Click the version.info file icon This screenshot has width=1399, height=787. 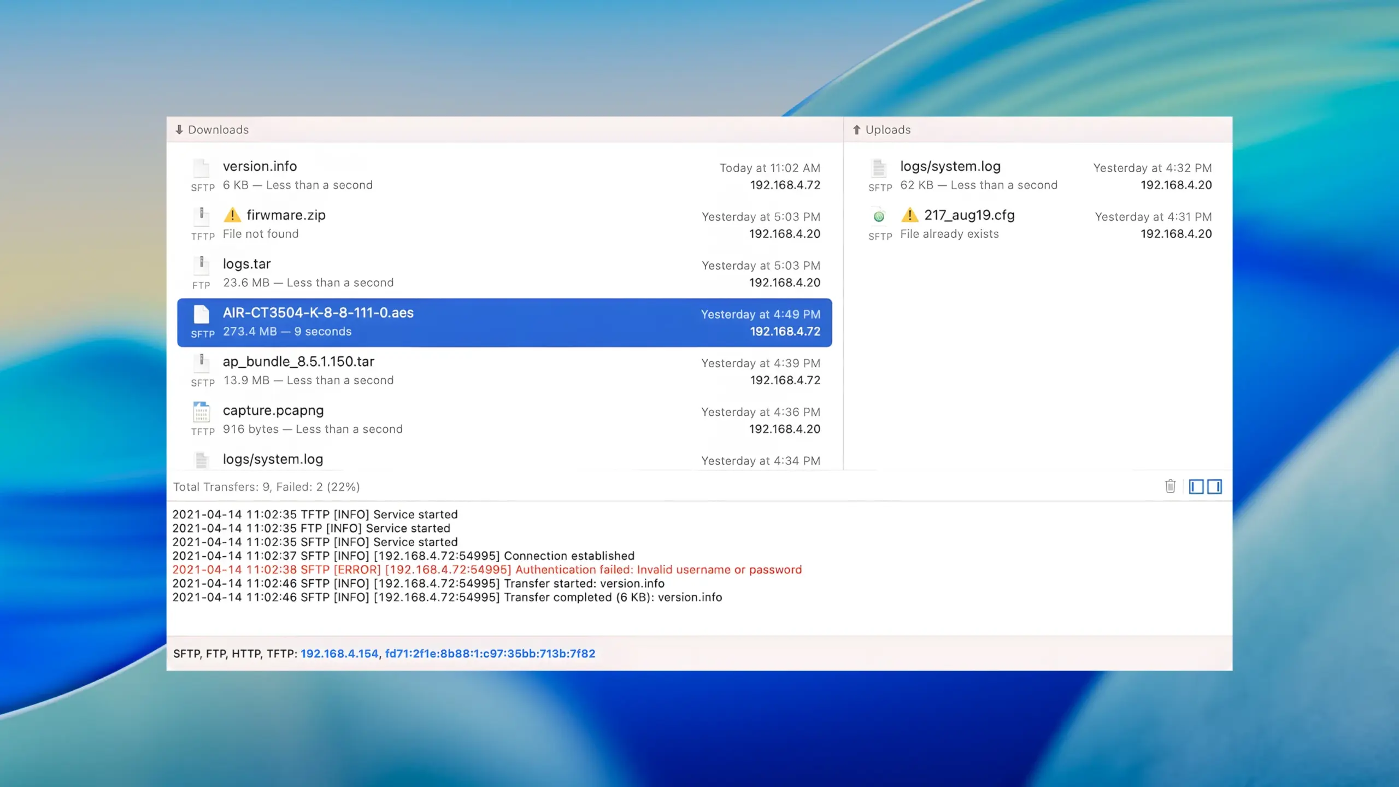[x=201, y=168]
